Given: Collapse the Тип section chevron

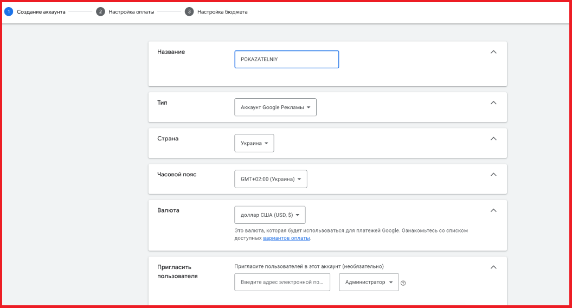Looking at the screenshot, I should coord(493,102).
